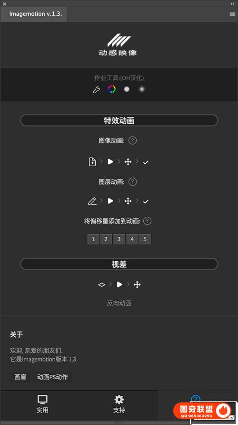The height and width of the screenshot is (425, 238).
Task: Toggle the 反向动画 option
Action: tap(119, 303)
